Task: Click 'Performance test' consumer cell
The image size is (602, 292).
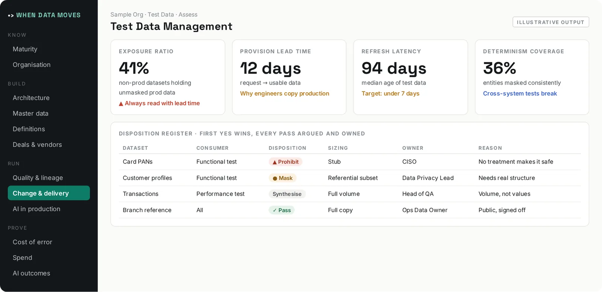Action: click(x=220, y=194)
